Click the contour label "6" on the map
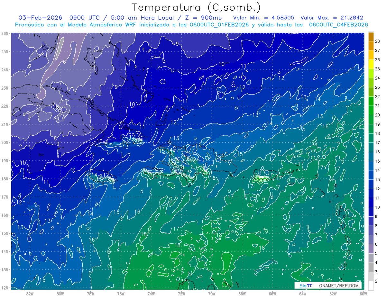The image size is (386, 298). coord(65,62)
